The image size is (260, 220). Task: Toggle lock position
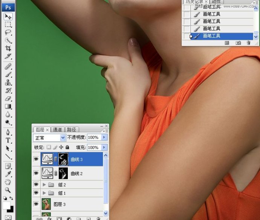click(61, 147)
